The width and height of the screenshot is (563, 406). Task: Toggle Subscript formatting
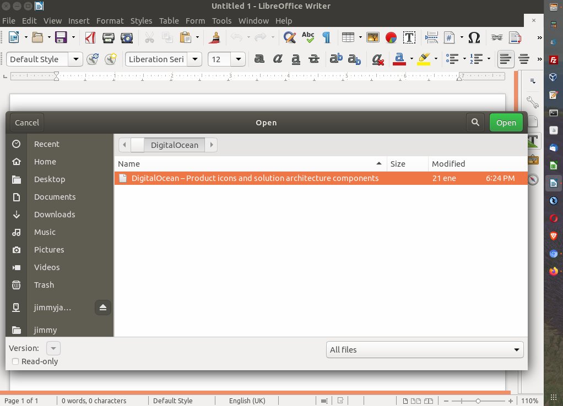tap(354, 59)
